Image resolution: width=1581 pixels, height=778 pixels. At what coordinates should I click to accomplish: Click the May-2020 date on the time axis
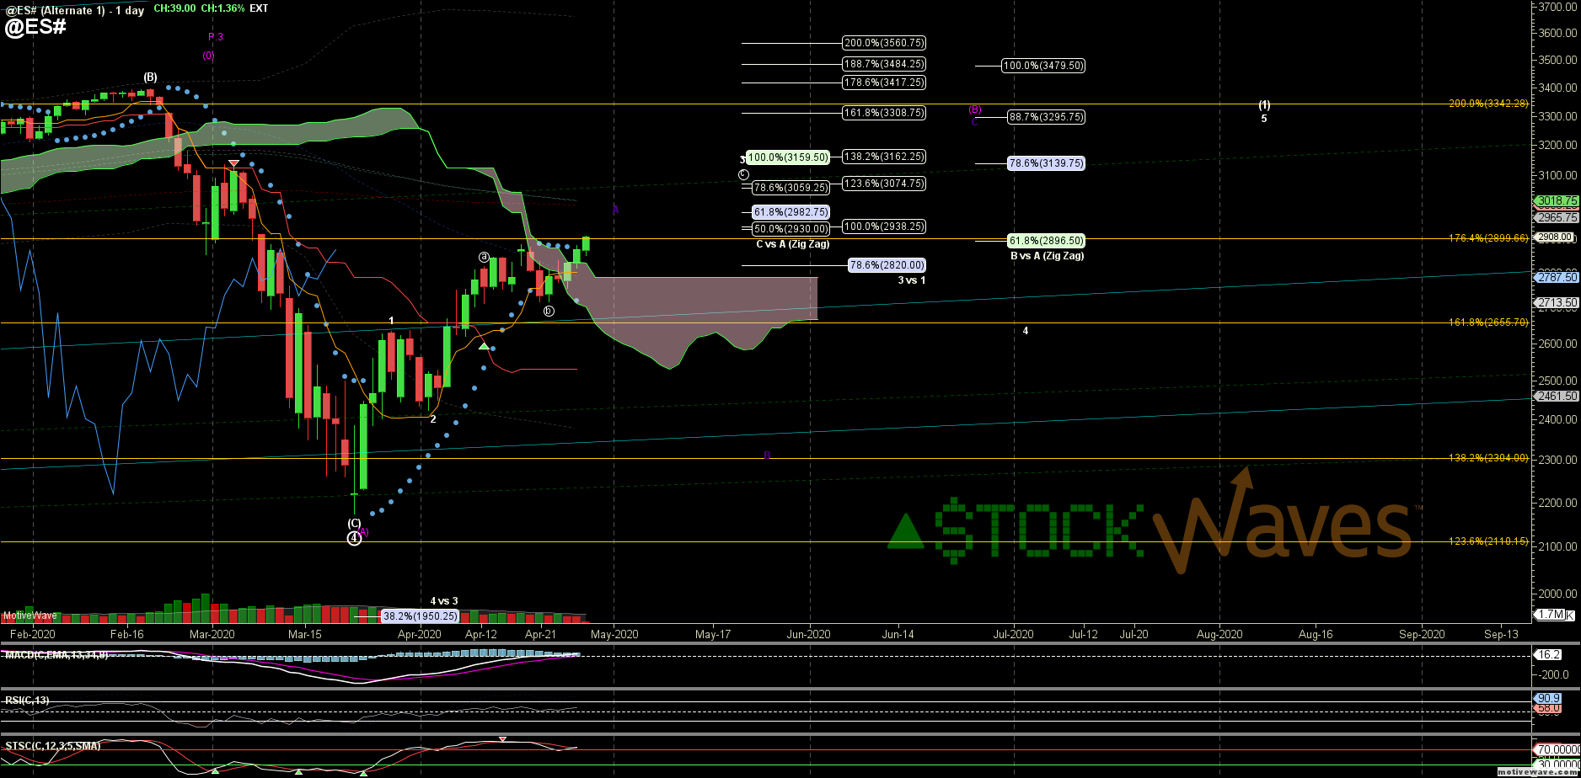click(614, 634)
